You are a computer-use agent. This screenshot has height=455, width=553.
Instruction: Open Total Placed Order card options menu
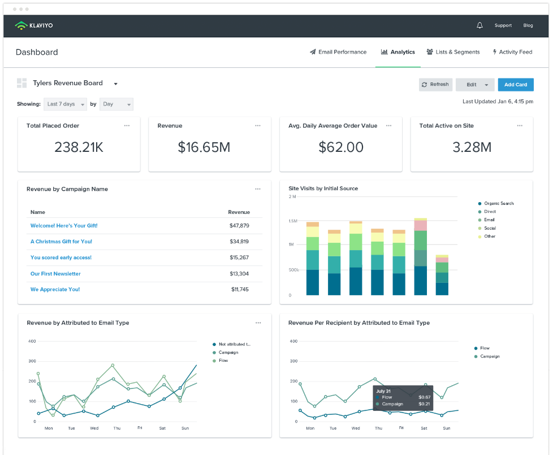pyautogui.click(x=127, y=126)
